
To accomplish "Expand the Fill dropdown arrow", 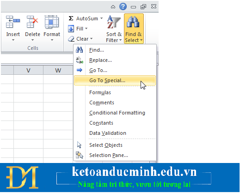I will click(86, 29).
